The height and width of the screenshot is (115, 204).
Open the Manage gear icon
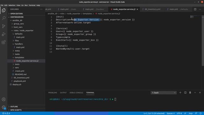pos(4,107)
